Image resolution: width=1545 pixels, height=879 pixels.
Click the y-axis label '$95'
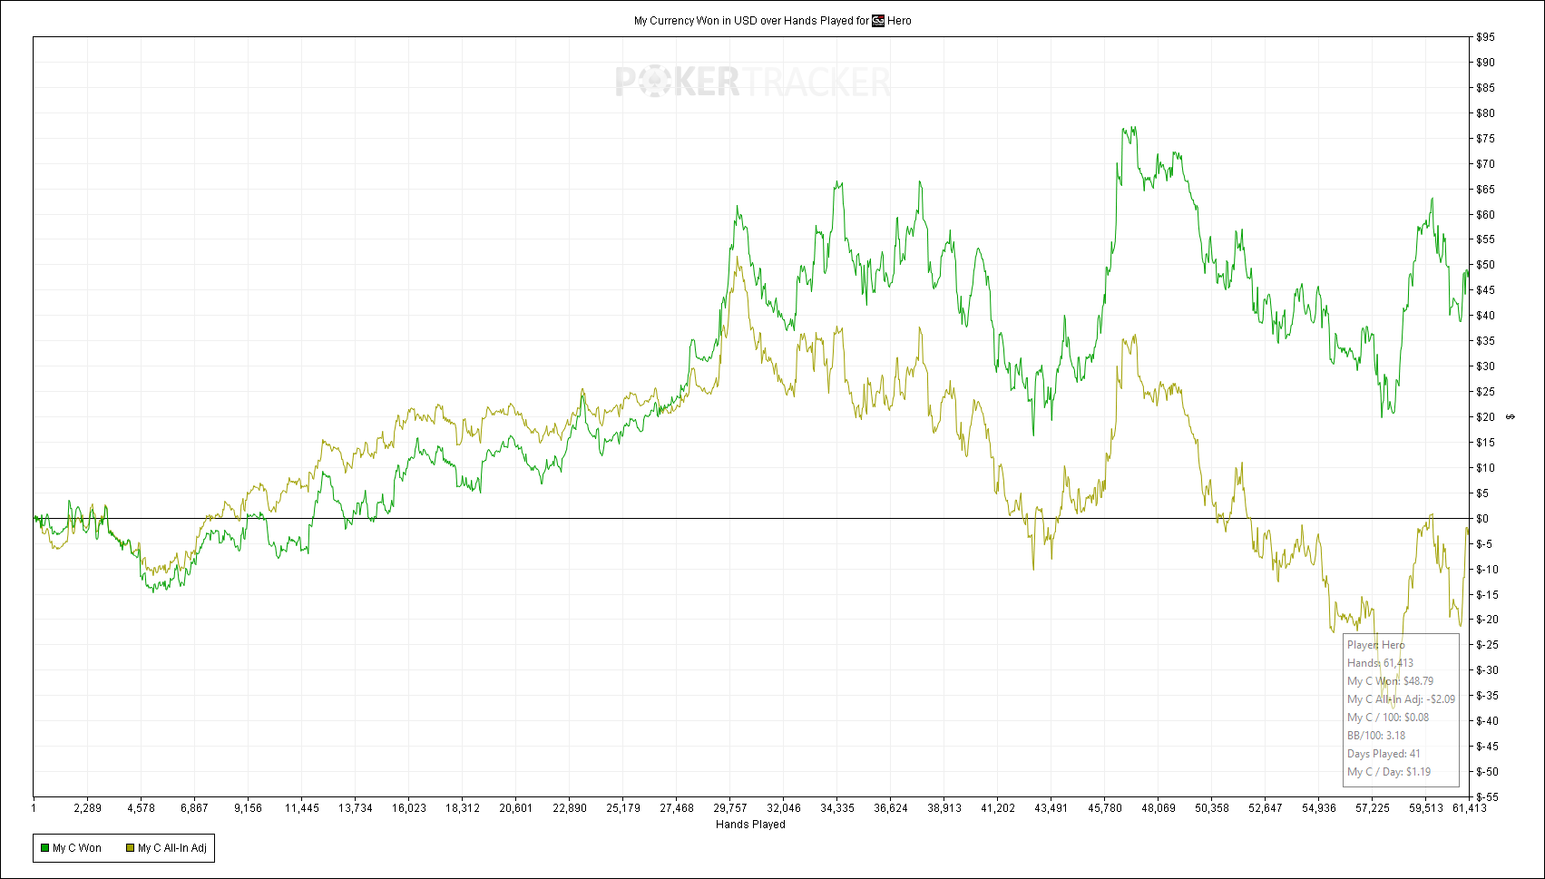pos(1486,37)
